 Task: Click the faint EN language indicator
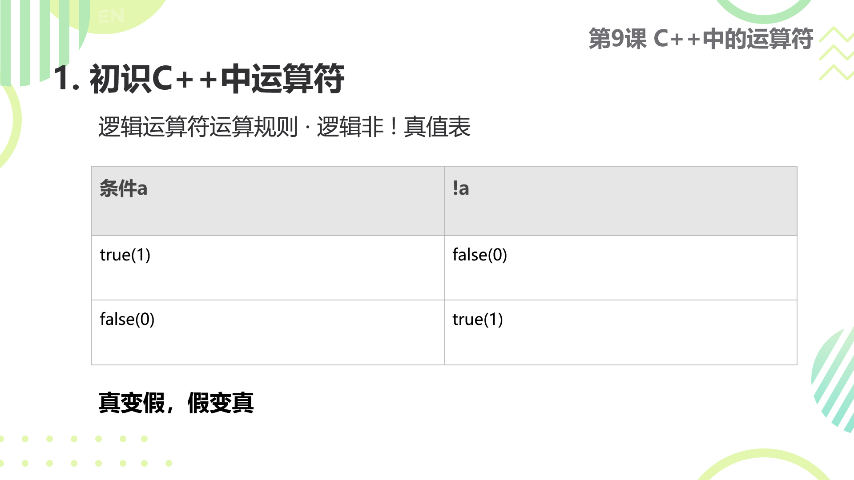(111, 17)
